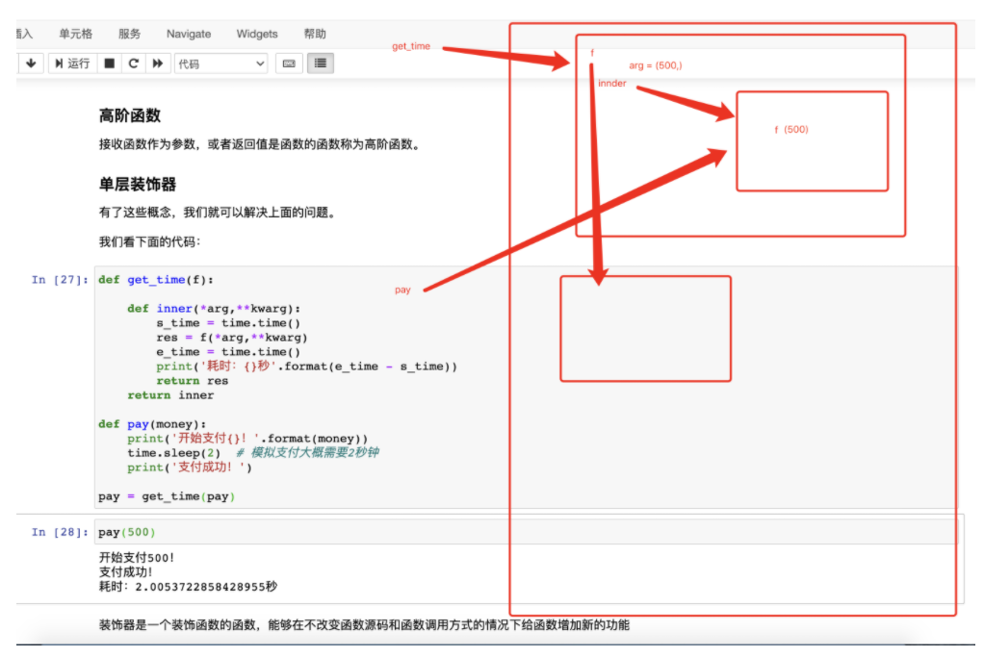Open the 插入 menu

[23, 34]
